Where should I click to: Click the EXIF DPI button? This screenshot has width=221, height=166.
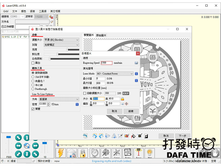(x=126, y=93)
